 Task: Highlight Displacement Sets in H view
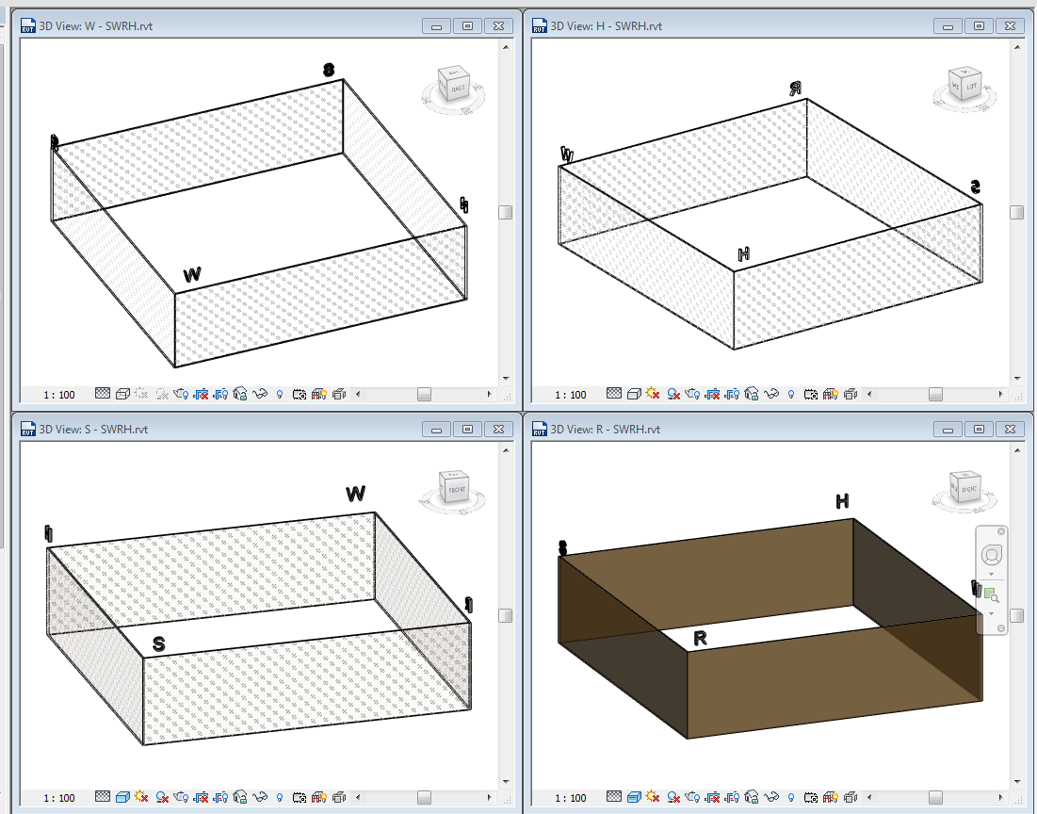pyautogui.click(x=851, y=394)
